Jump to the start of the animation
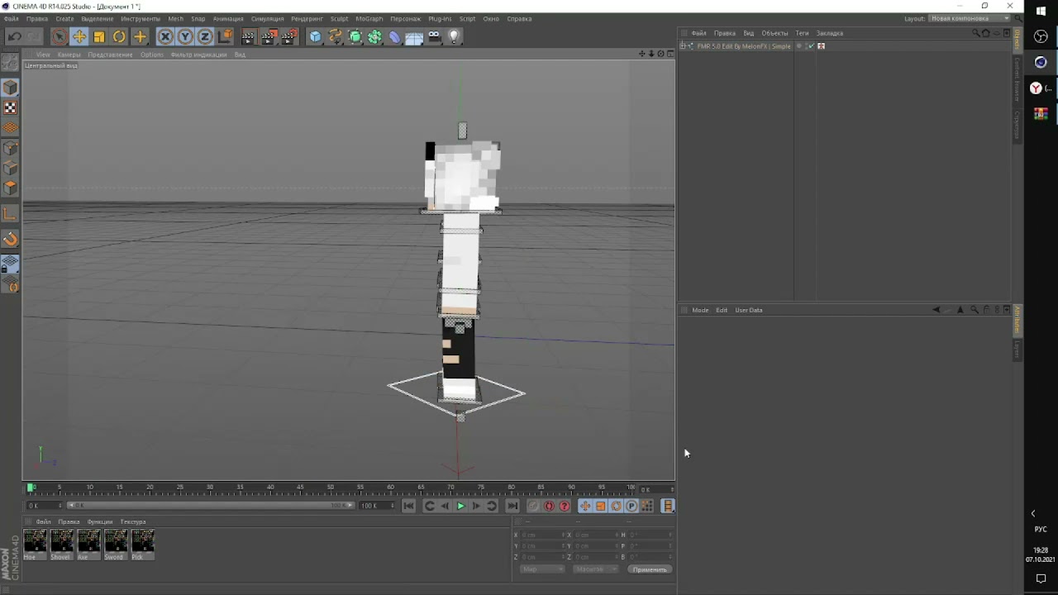Viewport: 1058px width, 595px height. [x=408, y=506]
